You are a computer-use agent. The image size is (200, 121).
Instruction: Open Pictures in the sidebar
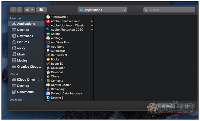(x=26, y=42)
